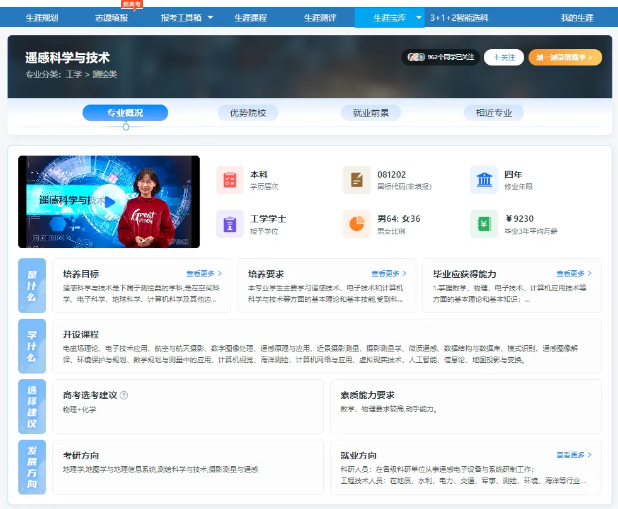Screen dimensions: 618x509
Task: Click the 四年 duration value
Action: (513, 174)
